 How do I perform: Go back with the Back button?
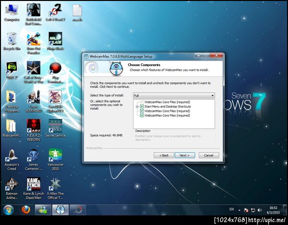coord(164,155)
